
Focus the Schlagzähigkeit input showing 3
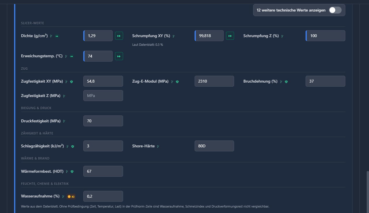(103, 146)
